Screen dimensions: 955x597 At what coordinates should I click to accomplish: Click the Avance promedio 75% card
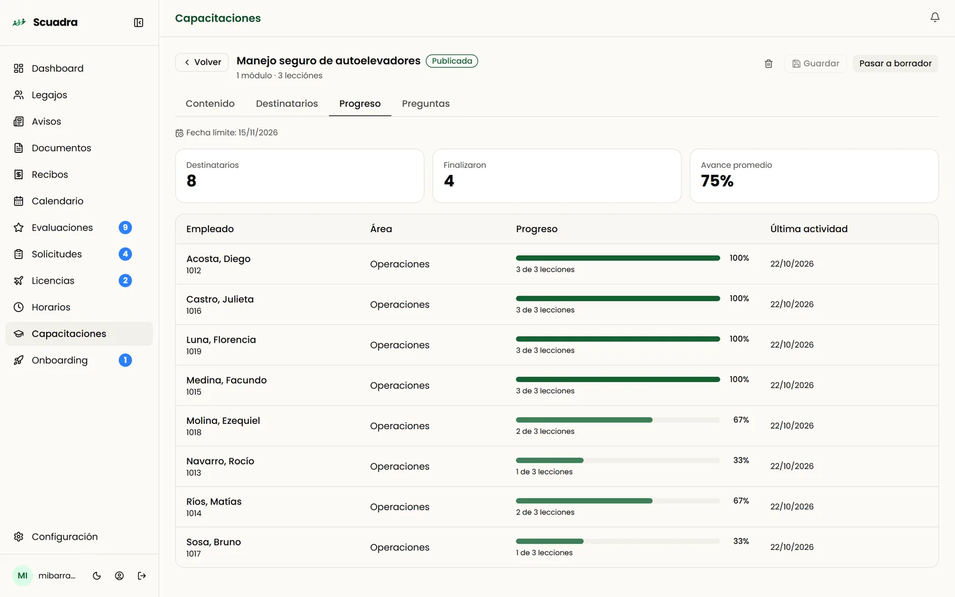pos(814,176)
